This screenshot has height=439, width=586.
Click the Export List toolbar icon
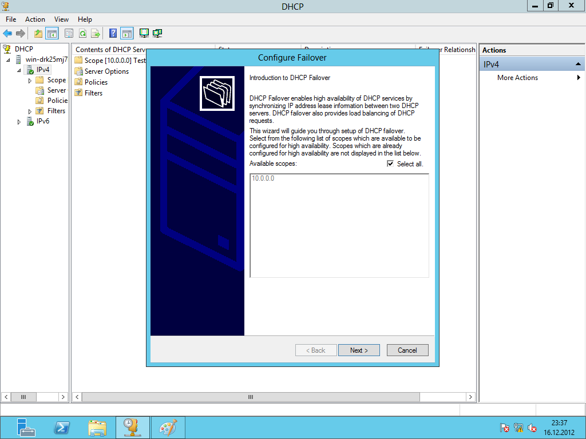tap(96, 34)
